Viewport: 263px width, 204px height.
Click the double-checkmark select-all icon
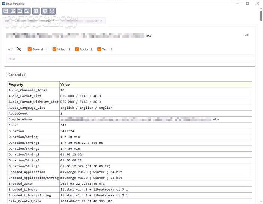pos(11,49)
